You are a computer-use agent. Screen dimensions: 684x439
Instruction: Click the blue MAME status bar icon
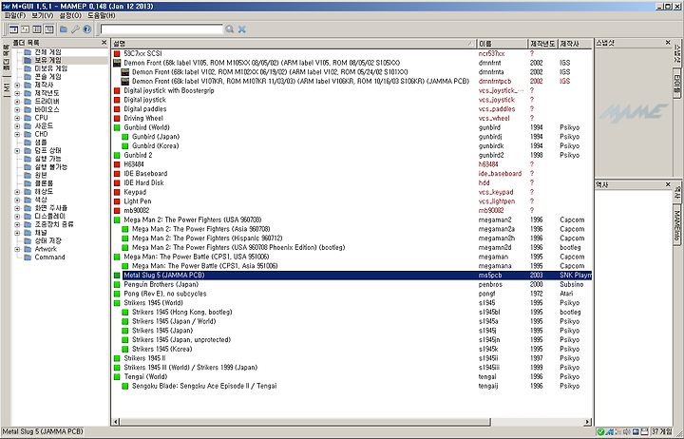[x=610, y=432]
